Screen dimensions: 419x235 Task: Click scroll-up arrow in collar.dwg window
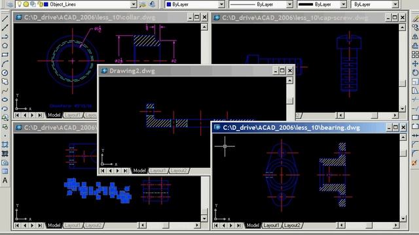(204, 27)
